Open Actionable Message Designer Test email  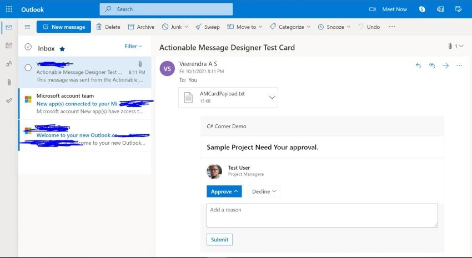pos(85,72)
